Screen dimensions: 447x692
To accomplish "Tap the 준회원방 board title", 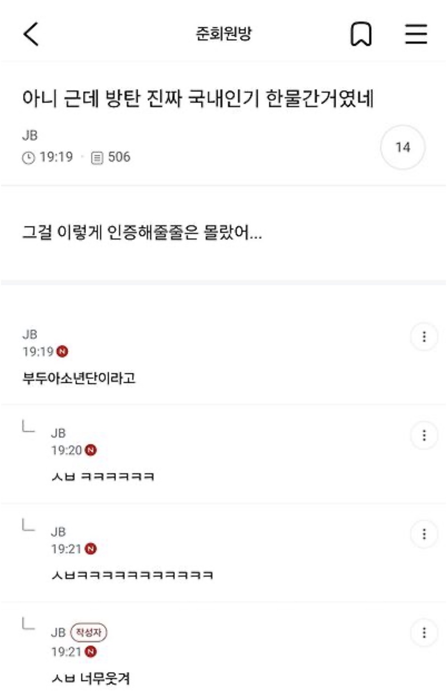I will 223,34.
